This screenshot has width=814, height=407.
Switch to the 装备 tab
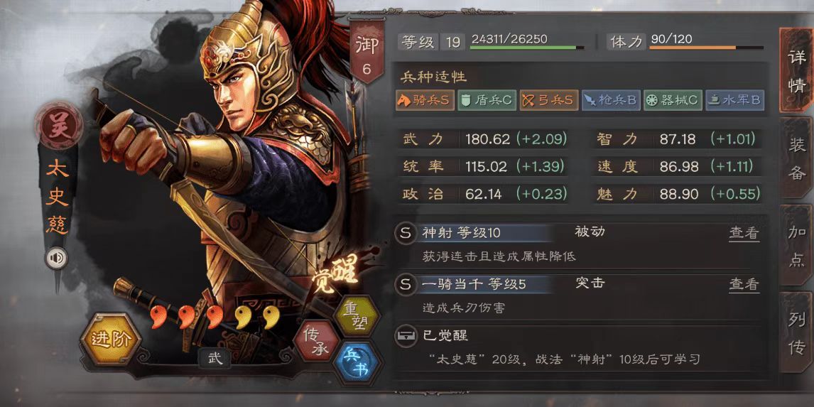[797, 159]
